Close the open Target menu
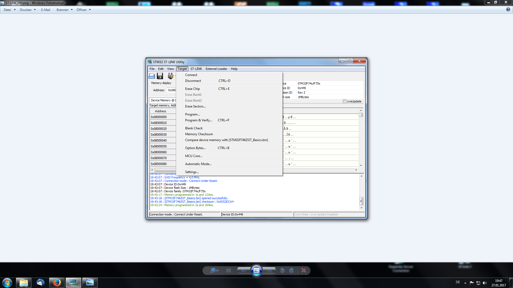 coord(182,69)
